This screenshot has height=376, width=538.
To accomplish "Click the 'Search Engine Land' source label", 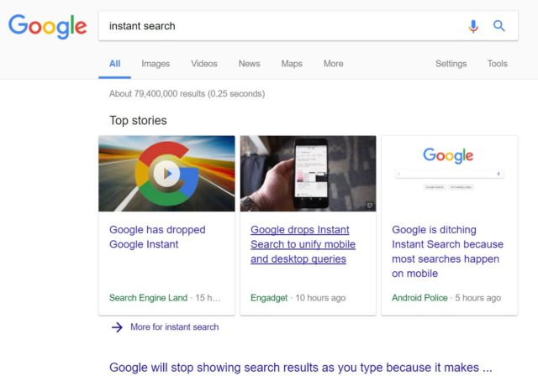I will click(x=148, y=298).
